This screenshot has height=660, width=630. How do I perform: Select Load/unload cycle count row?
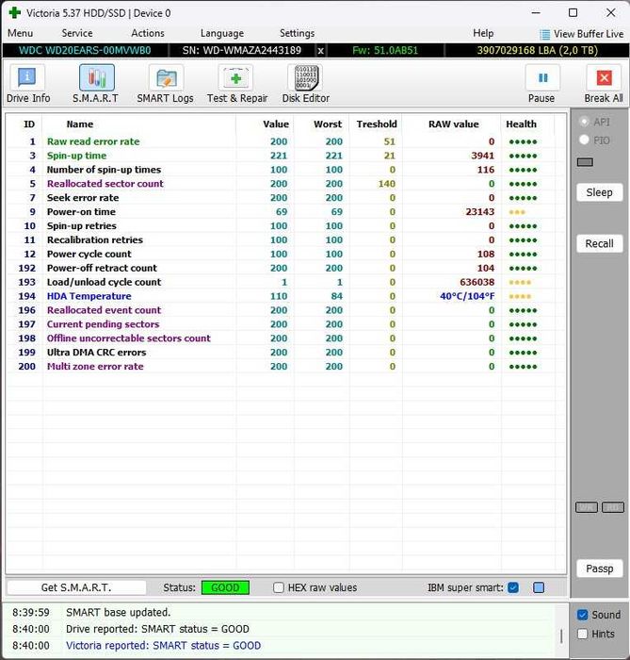point(281,282)
